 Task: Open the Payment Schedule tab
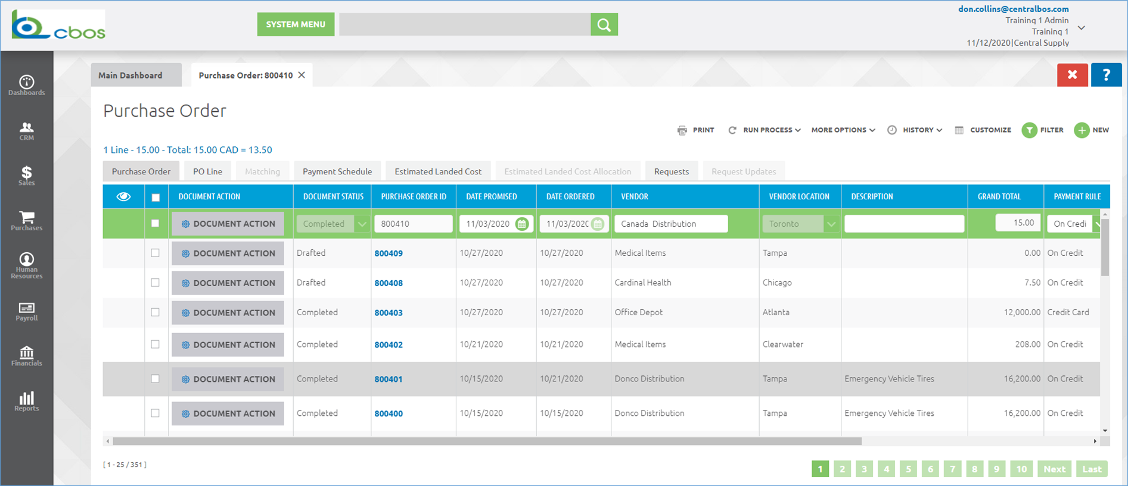pyautogui.click(x=337, y=171)
